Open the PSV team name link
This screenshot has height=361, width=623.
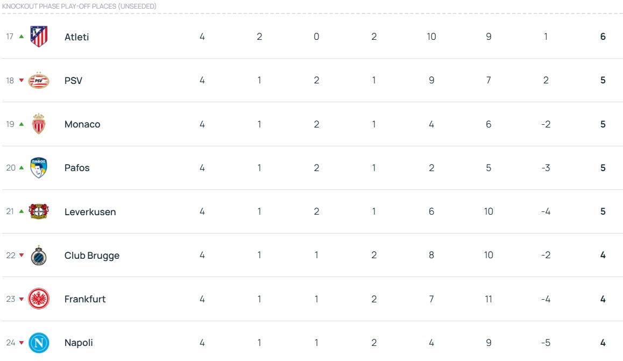pos(73,81)
